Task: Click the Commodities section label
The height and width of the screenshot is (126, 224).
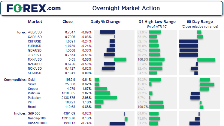Action: [15, 80]
